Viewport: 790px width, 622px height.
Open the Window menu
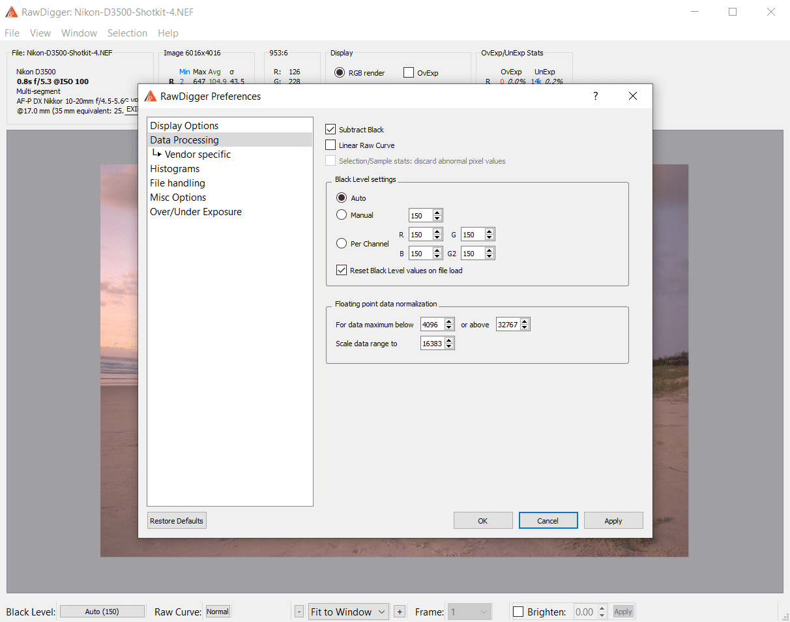click(x=79, y=33)
